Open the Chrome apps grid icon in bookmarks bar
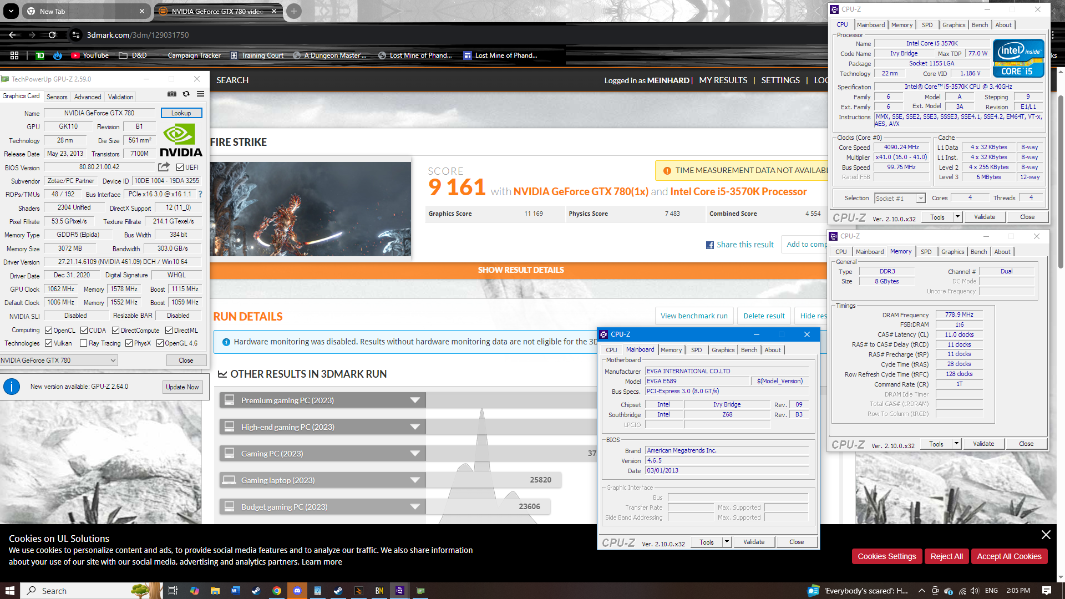The image size is (1065, 599). pos(14,55)
